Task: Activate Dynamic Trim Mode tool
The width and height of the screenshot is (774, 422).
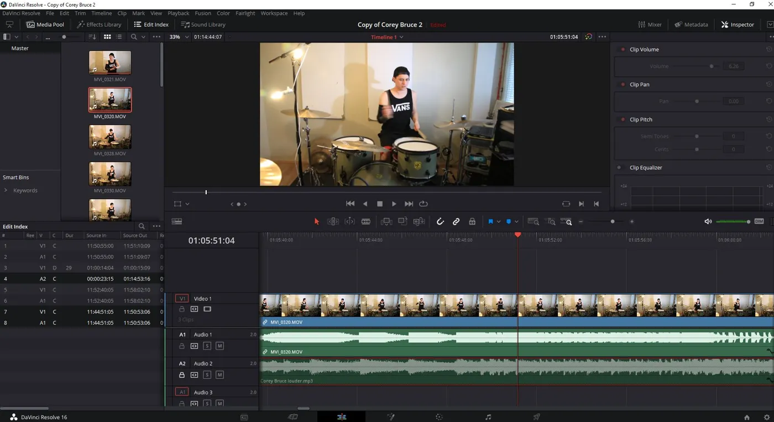Action: (349, 221)
